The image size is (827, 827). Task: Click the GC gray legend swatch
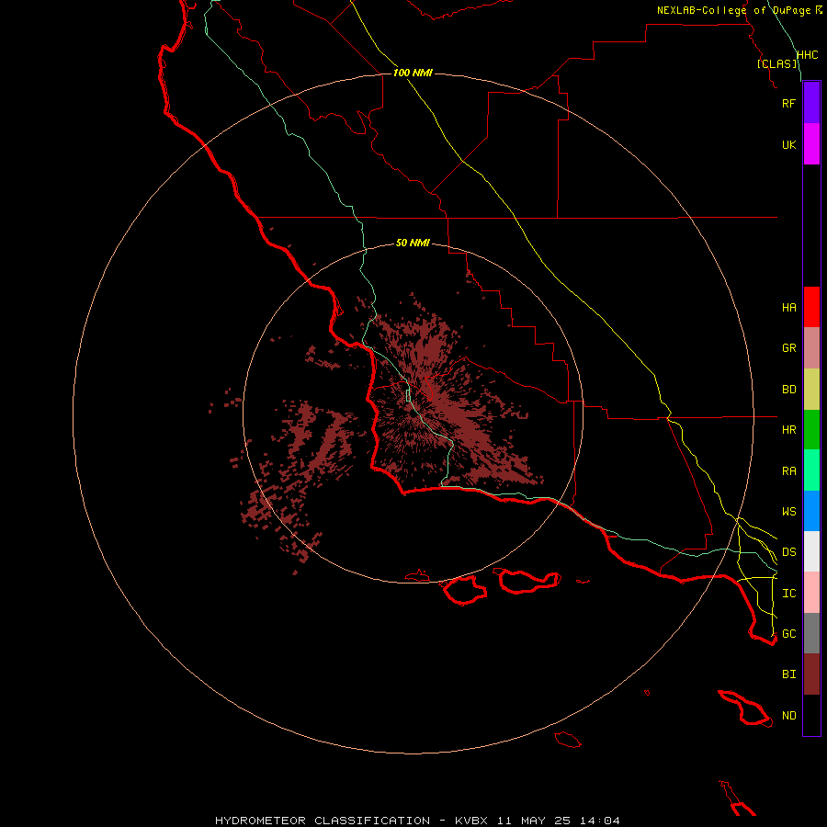click(x=811, y=633)
